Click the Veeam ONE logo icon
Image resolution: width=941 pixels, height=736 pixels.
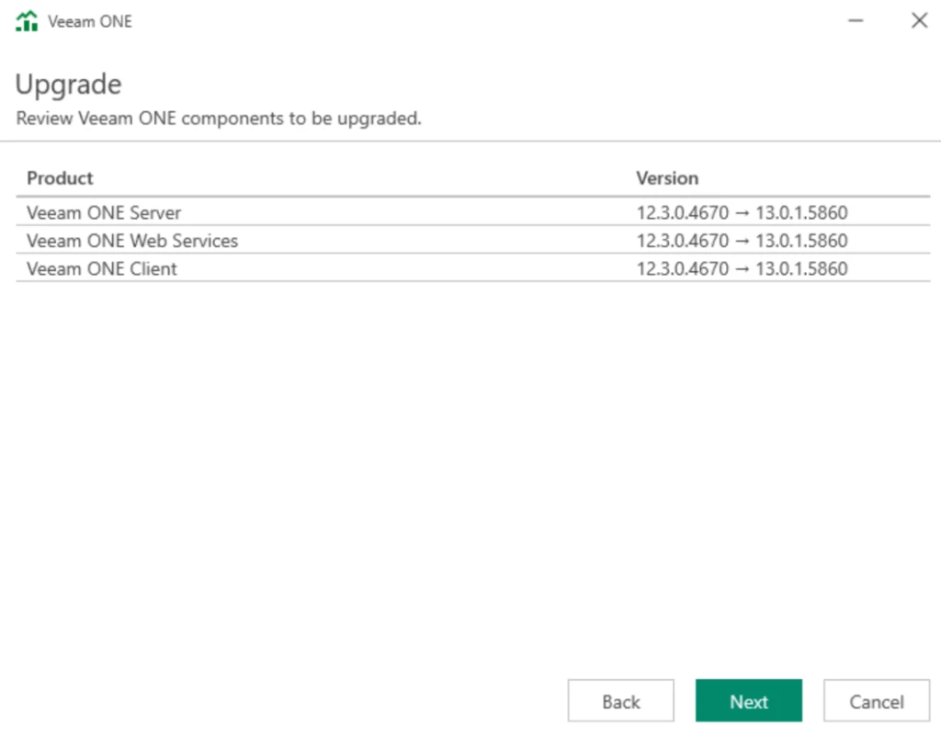click(27, 21)
